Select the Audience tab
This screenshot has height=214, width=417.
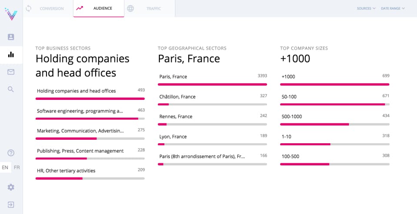click(x=99, y=8)
